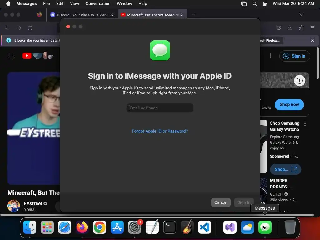This screenshot has width=320, height=240.
Task: Click Email or Phone field
Action: tap(160, 108)
